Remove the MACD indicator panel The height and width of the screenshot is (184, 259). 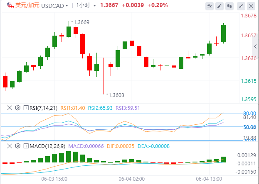coord(10,146)
